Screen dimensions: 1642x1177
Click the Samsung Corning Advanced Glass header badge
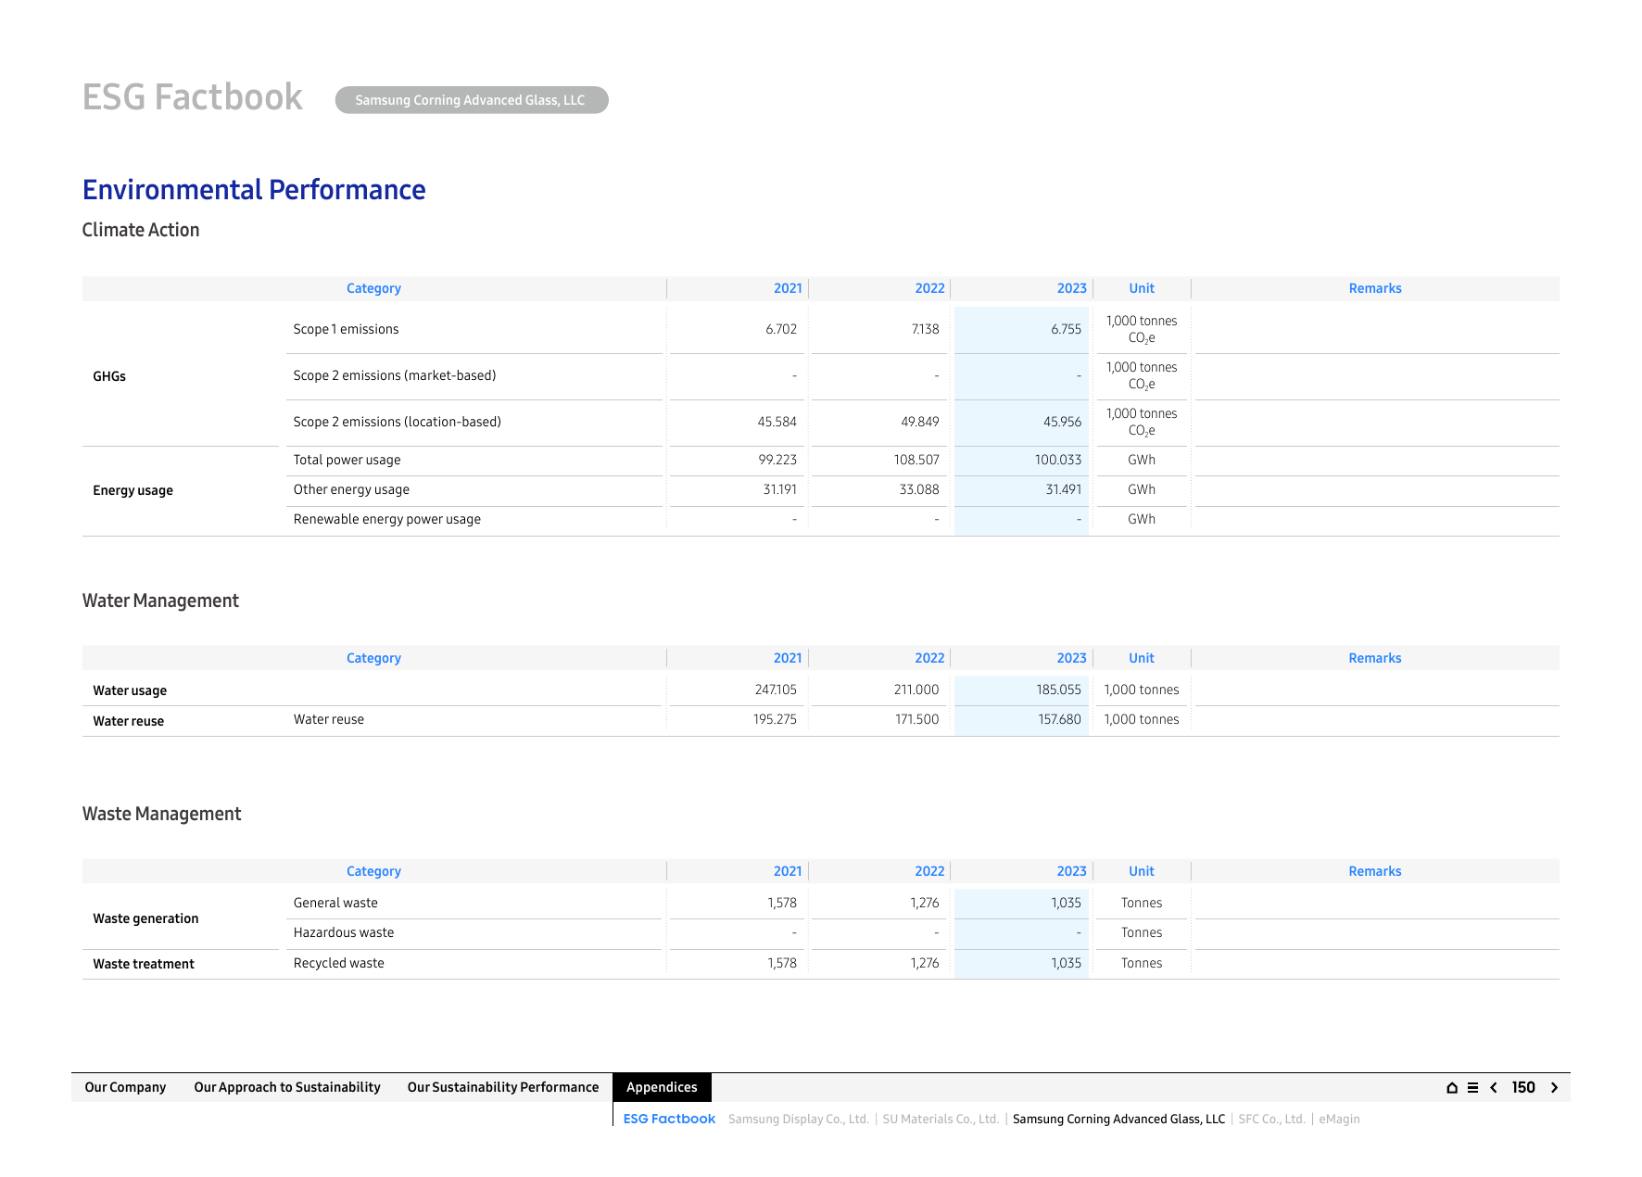pos(472,100)
